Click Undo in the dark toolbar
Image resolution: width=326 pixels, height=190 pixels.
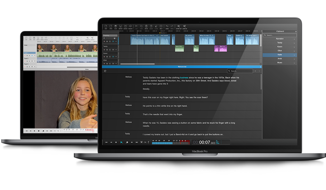click(167, 27)
